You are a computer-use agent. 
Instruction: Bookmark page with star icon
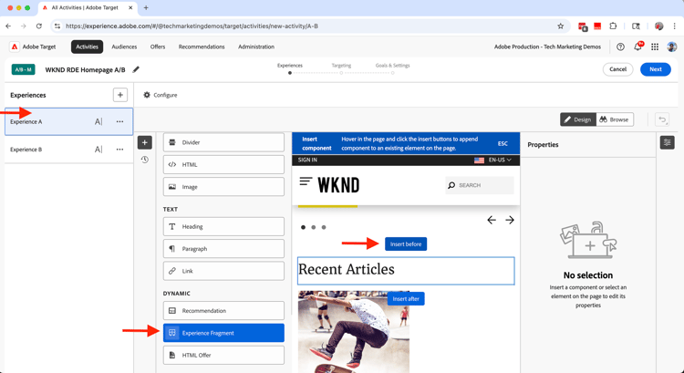click(561, 26)
